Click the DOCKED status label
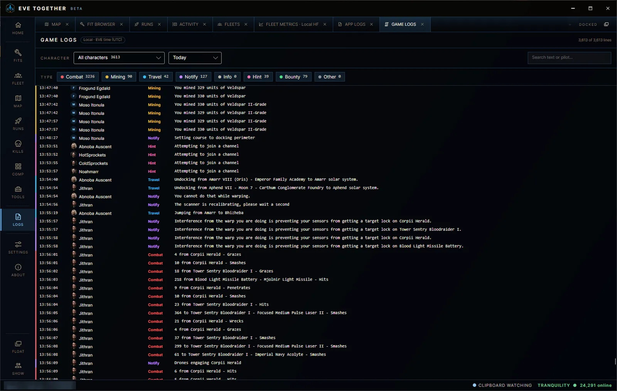Image resolution: width=617 pixels, height=391 pixels. 588,25
